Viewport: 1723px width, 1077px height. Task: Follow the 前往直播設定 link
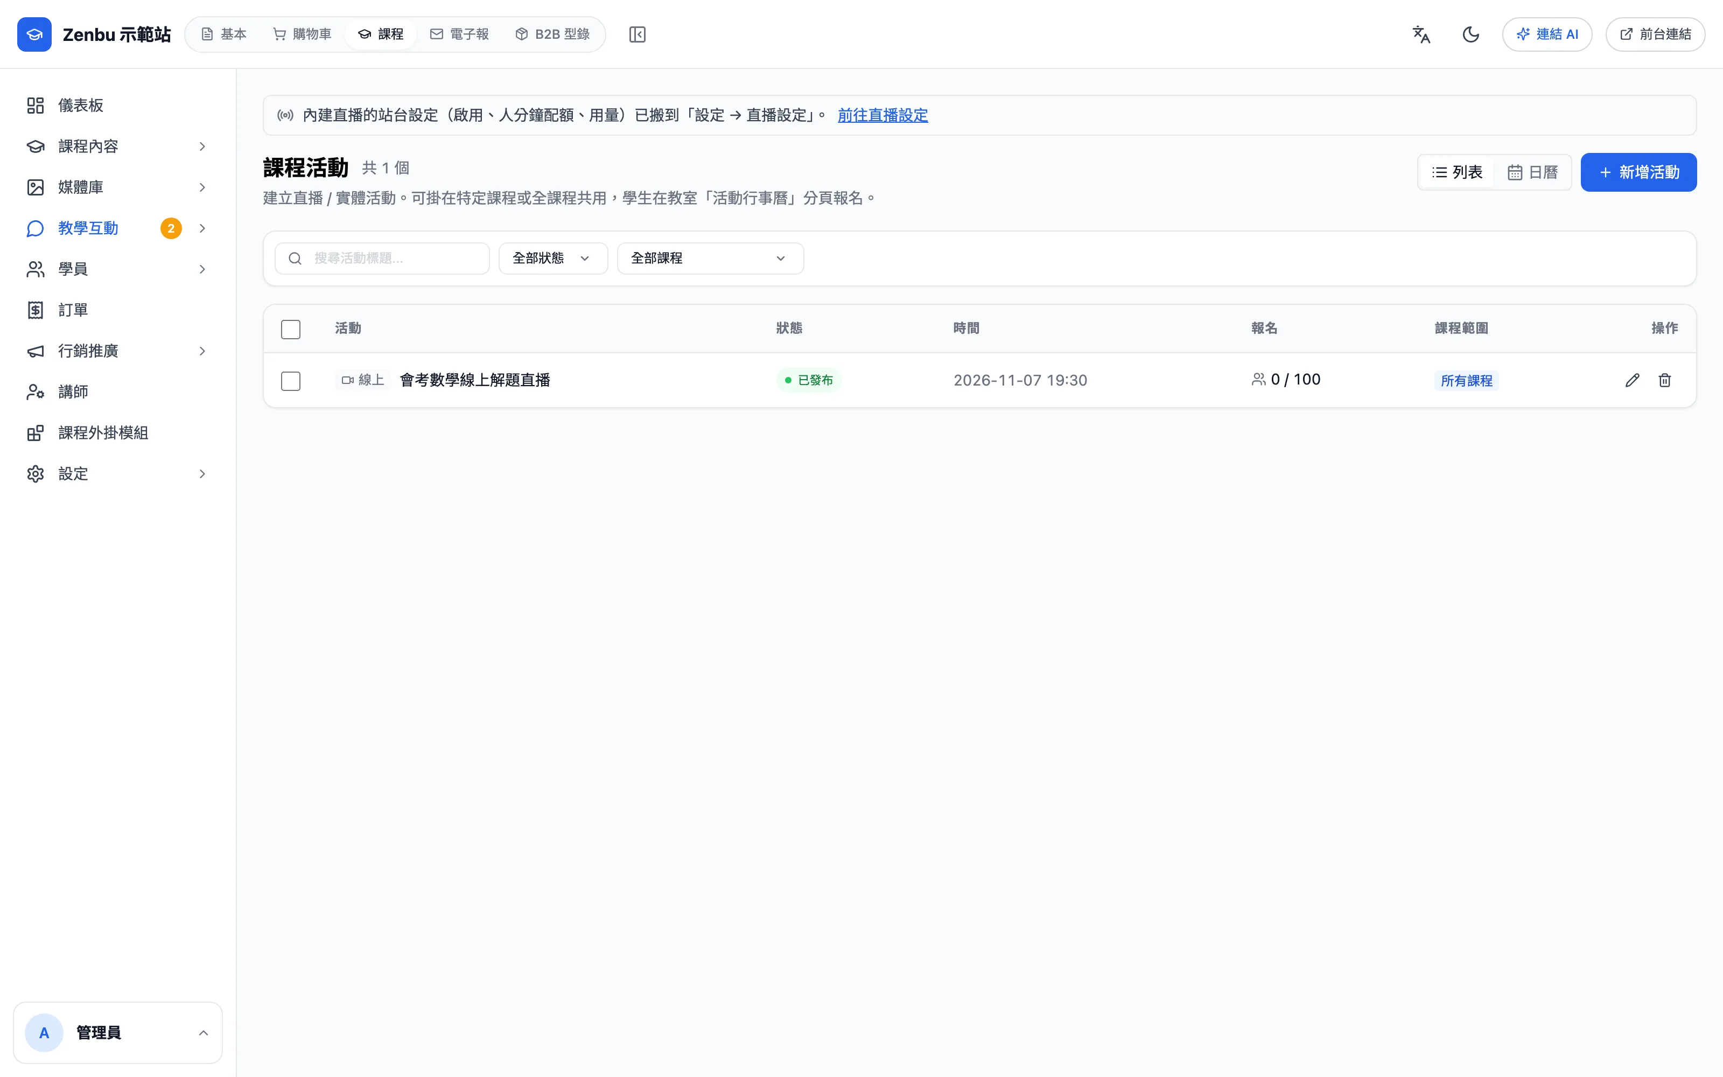pos(883,115)
